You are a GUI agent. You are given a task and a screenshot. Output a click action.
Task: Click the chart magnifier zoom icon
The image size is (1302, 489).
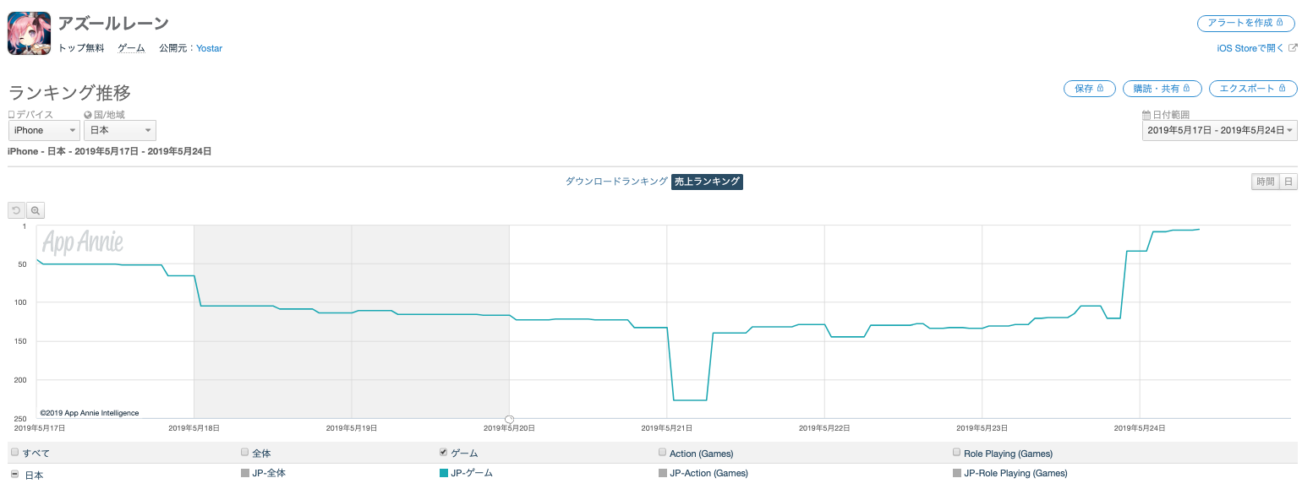[x=36, y=210]
